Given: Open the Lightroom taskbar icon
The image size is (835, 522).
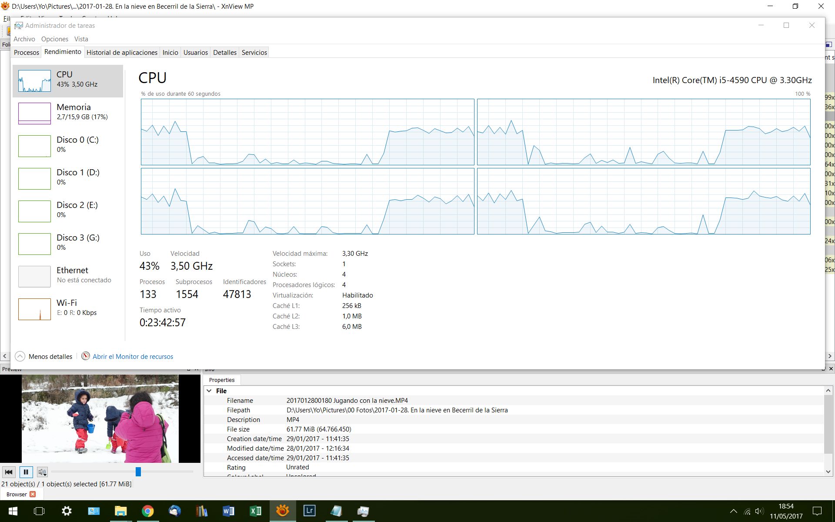Looking at the screenshot, I should click(x=309, y=511).
